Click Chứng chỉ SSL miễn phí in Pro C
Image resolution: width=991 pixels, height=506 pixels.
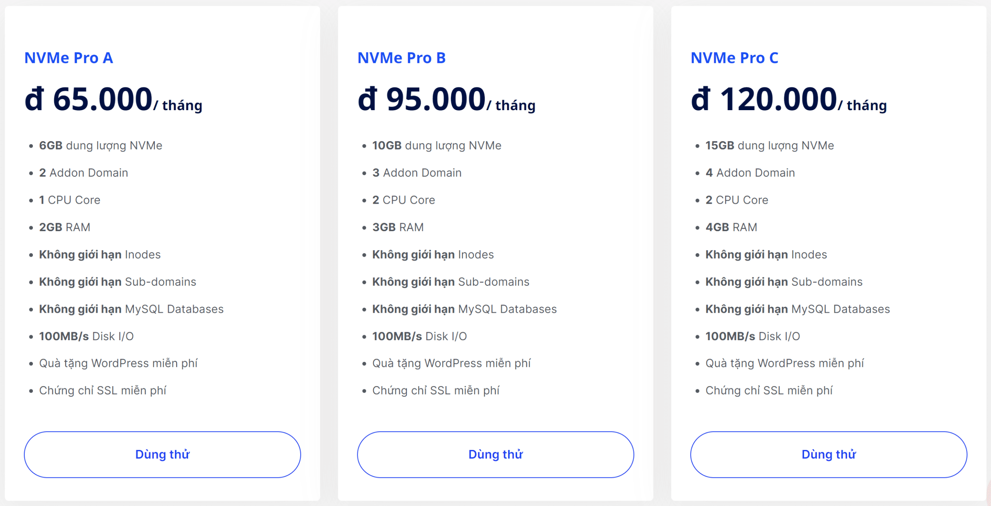tap(769, 391)
